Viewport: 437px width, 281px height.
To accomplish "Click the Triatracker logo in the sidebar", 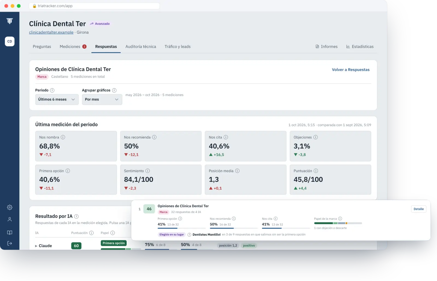I will pyautogui.click(x=10, y=21).
